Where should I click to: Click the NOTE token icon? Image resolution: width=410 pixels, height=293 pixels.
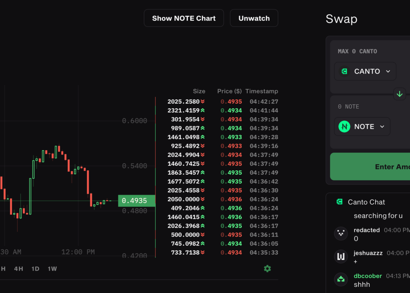coord(343,127)
